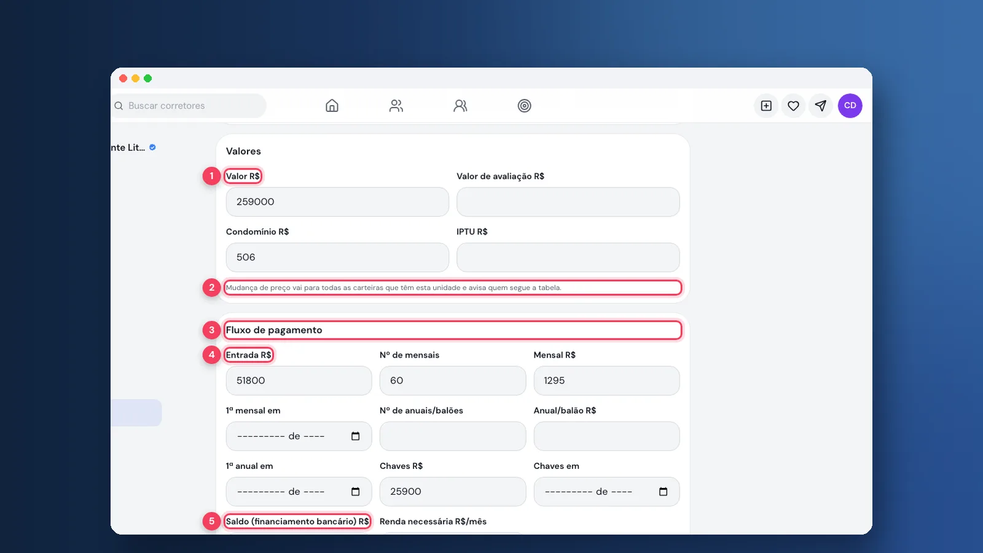Open the contacts icon beside the target icon
This screenshot has width=983, height=553.
click(x=460, y=106)
